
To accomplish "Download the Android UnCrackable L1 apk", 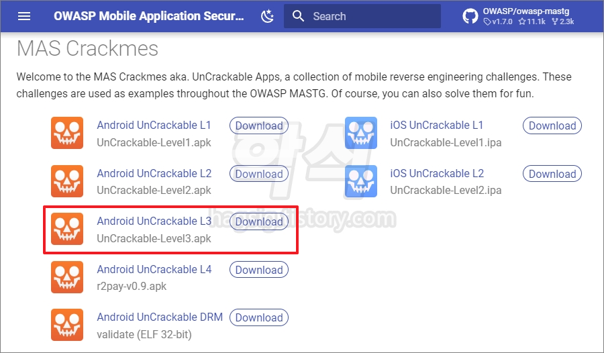I will [x=259, y=125].
